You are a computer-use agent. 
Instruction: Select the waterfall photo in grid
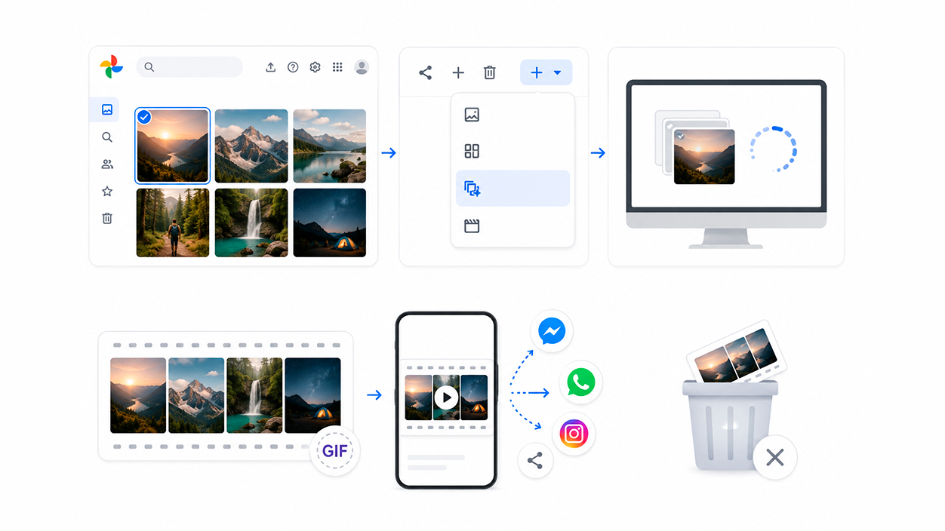click(x=251, y=223)
